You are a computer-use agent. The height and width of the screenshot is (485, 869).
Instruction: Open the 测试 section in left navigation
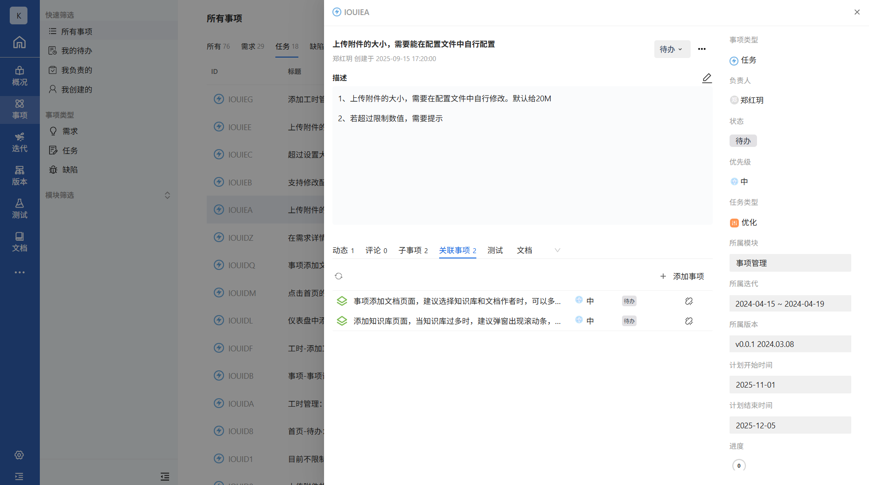[19, 208]
